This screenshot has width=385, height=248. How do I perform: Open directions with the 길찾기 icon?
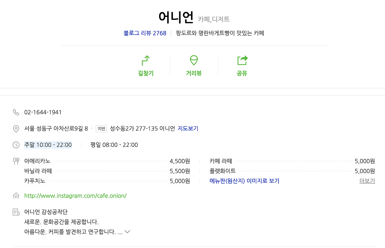[145, 65]
